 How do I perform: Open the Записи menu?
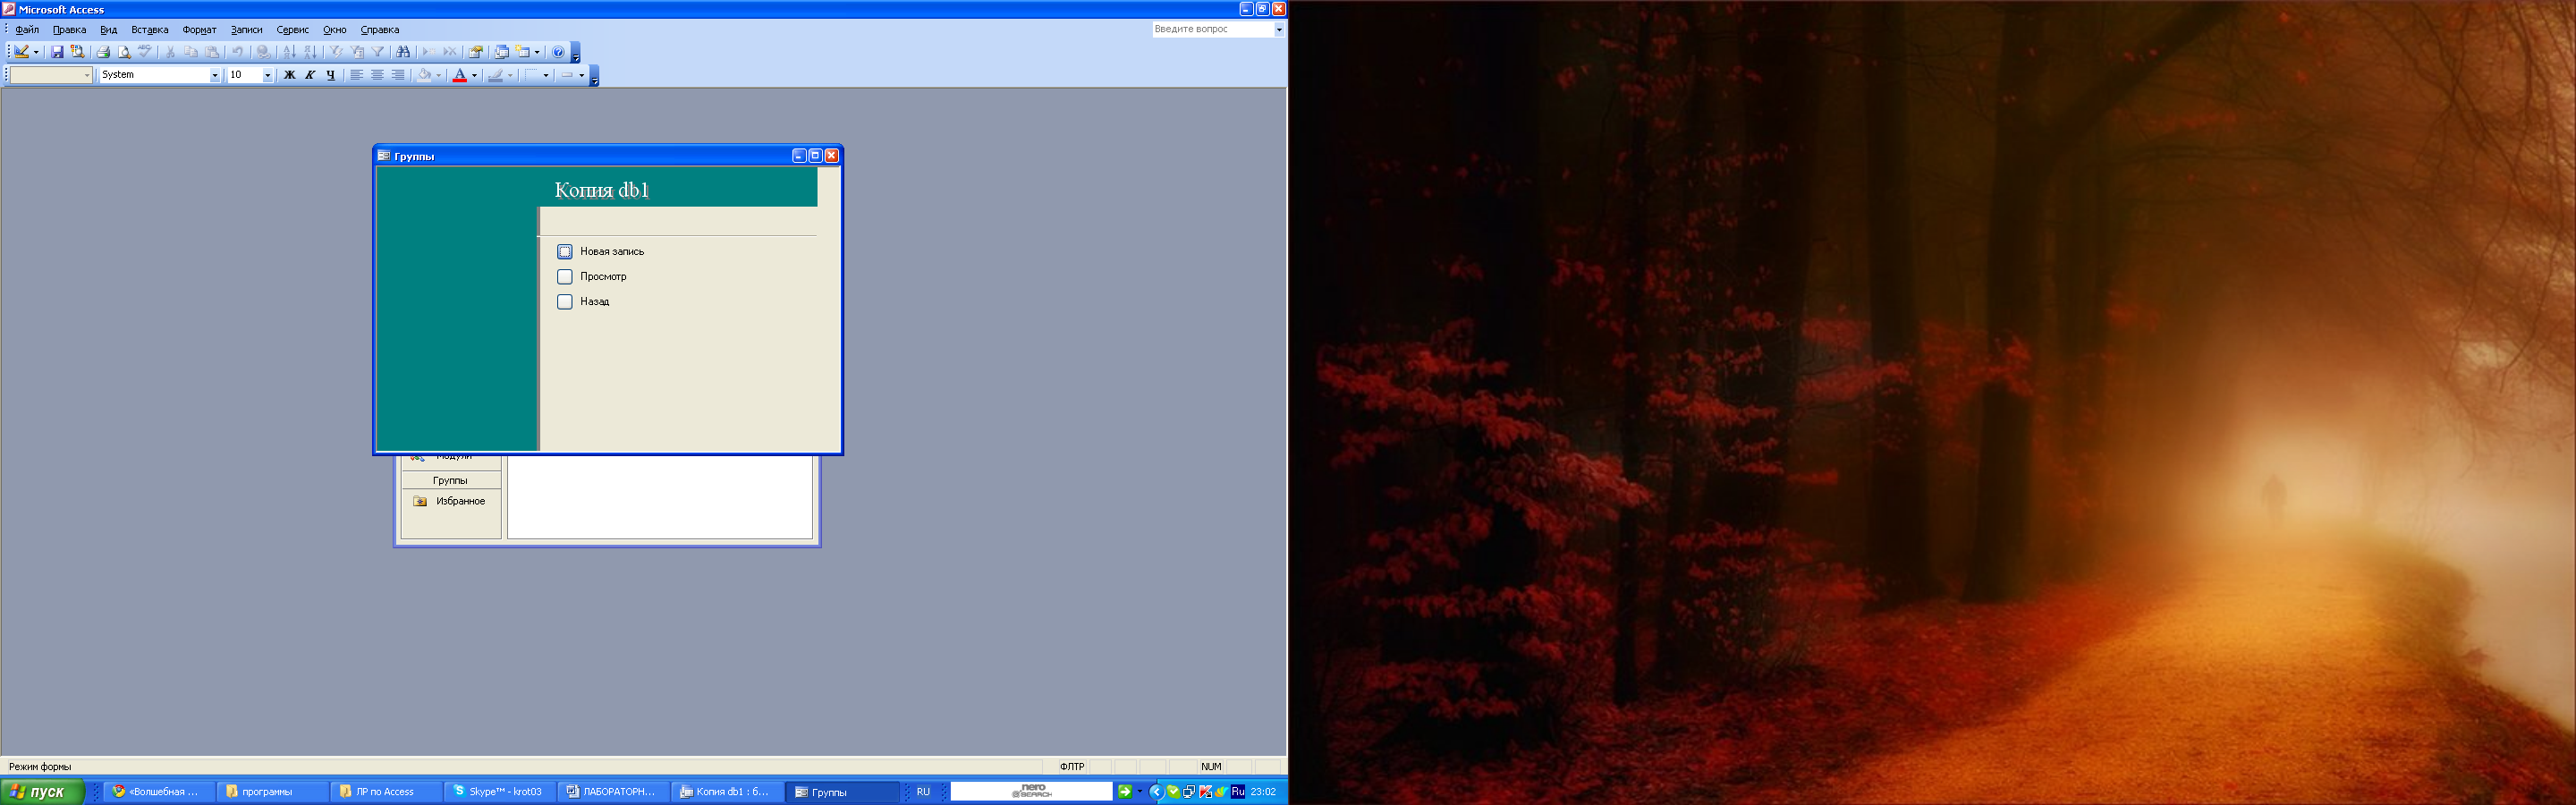point(247,30)
